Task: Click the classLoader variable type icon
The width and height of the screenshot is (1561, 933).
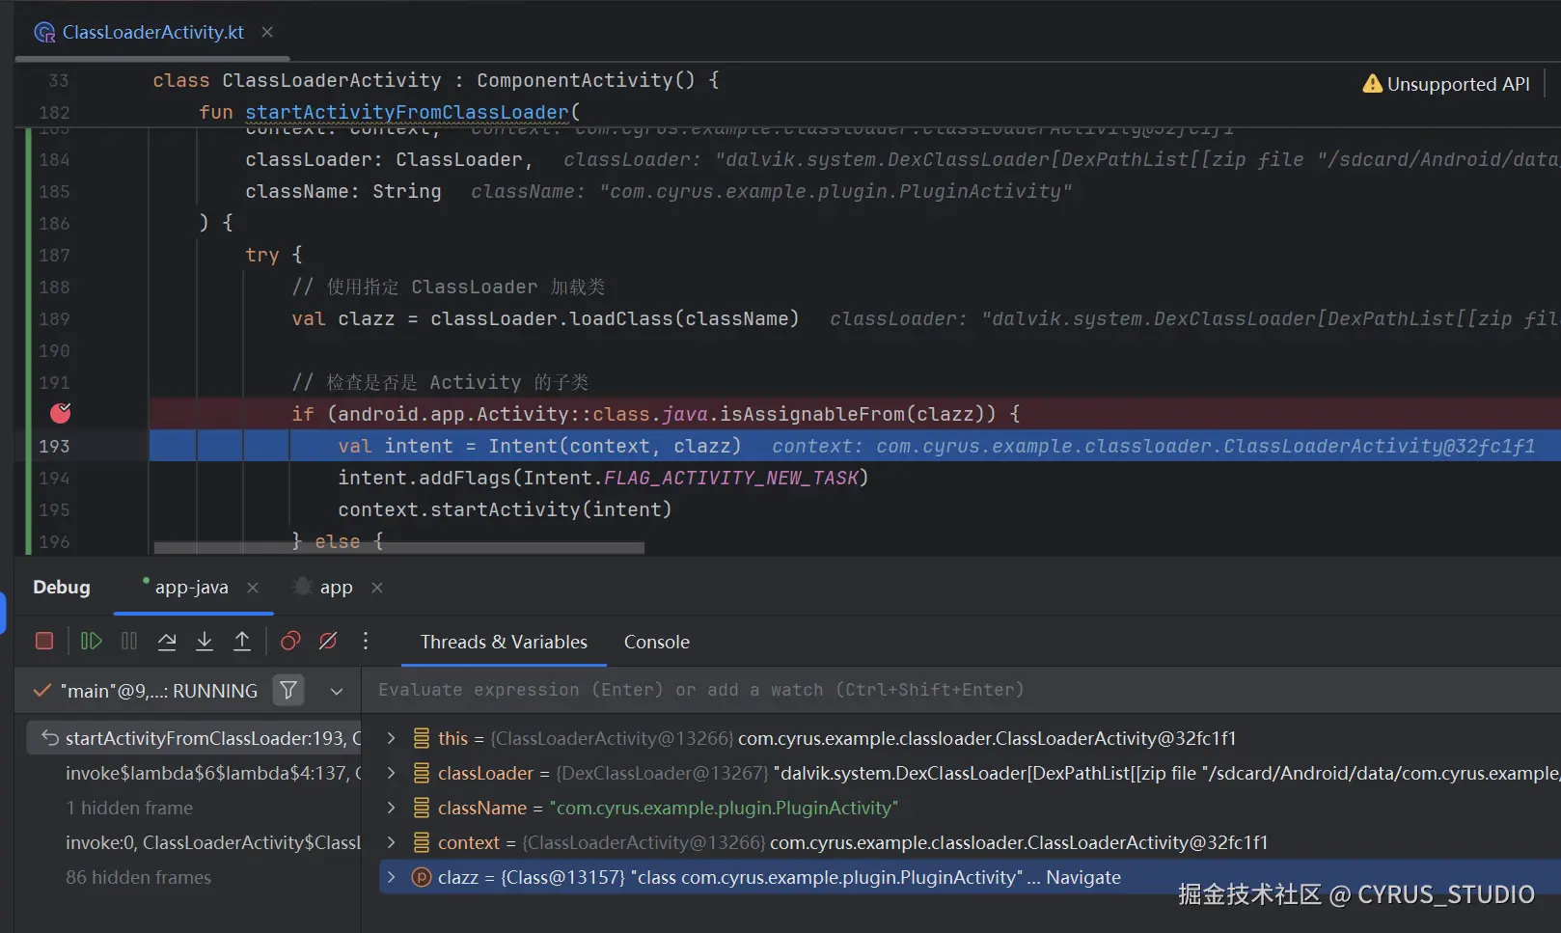Action: [x=422, y=773]
